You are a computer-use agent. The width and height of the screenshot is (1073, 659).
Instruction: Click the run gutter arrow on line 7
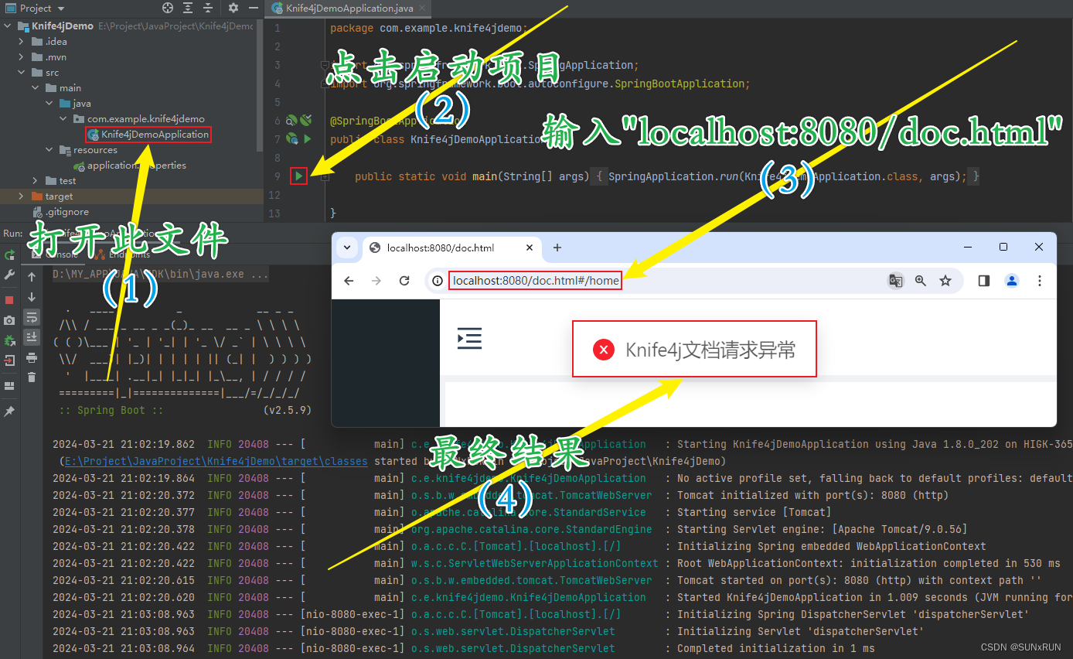307,139
